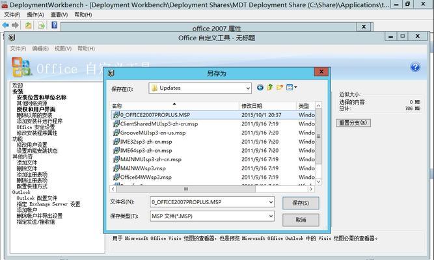
Task: Select Office 安全设置 in the navigation tree
Action: (x=36, y=127)
